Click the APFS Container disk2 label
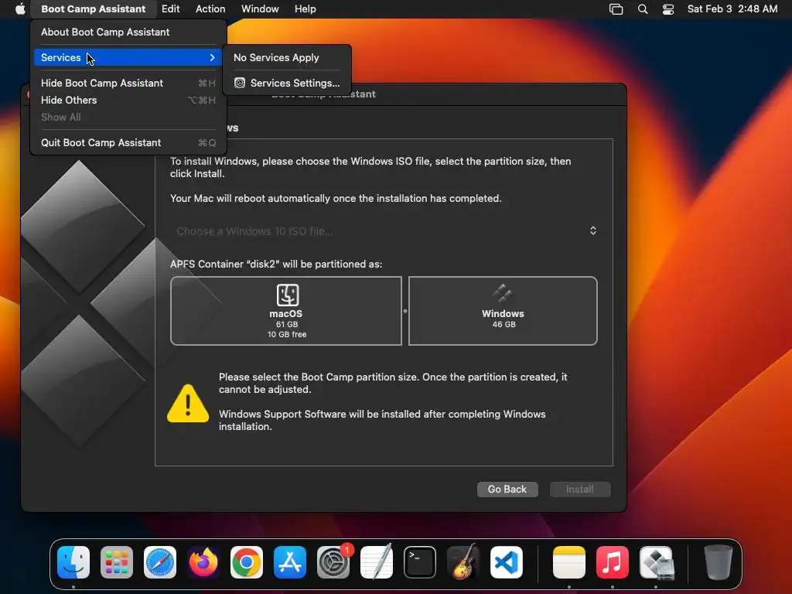 (276, 265)
